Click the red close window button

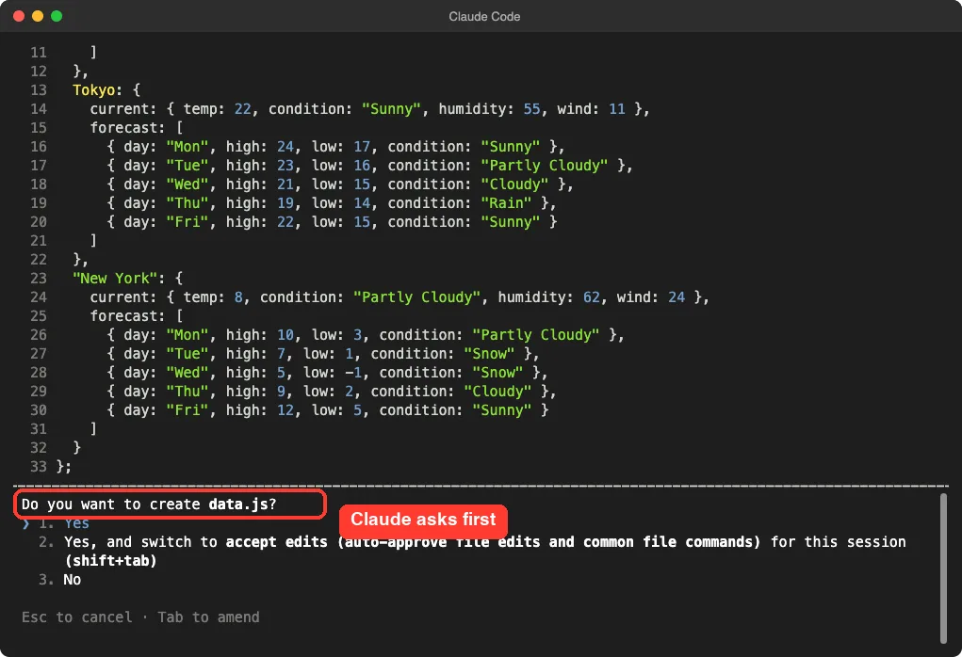[x=19, y=16]
